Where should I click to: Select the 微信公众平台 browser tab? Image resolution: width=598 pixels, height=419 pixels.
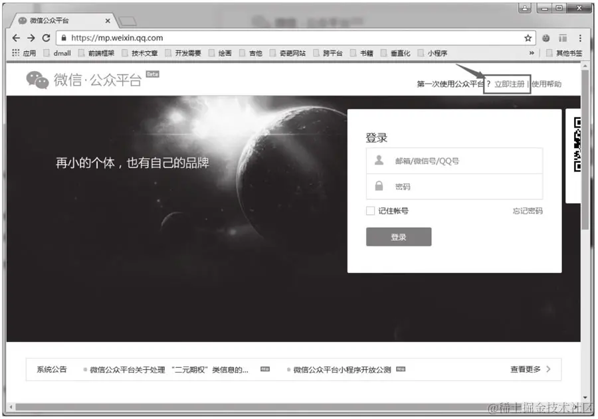pos(50,21)
